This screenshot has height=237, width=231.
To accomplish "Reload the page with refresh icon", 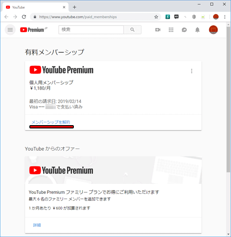I will click(24, 17).
